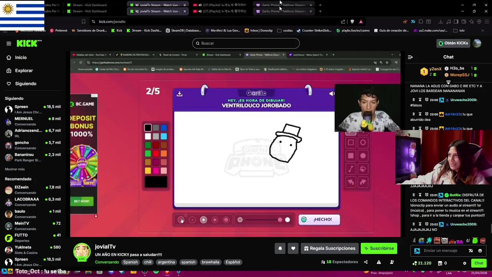Click the argentina tag chip
Viewport: 492px width, 277px height.
(166, 262)
